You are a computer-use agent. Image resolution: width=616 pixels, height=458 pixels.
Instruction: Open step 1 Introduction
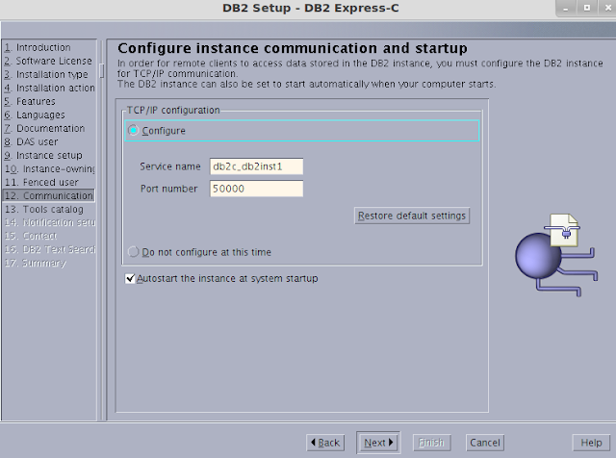coord(38,47)
